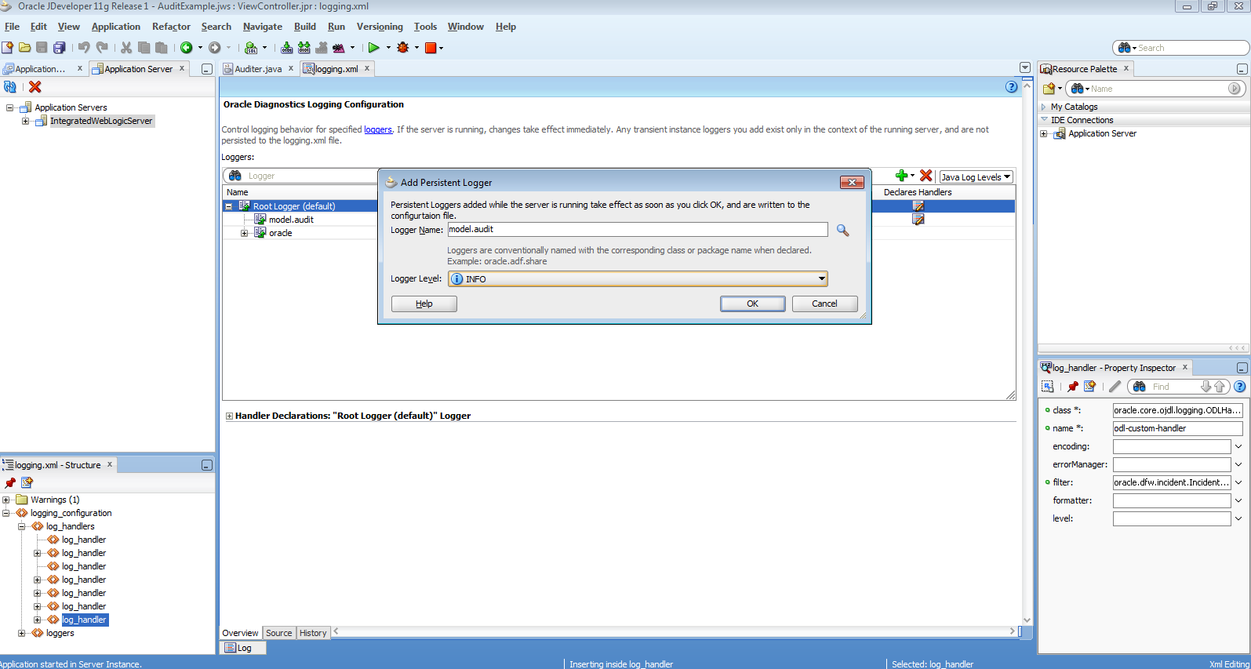
Task: Select the highlighted log_handler node
Action: [x=85, y=620]
